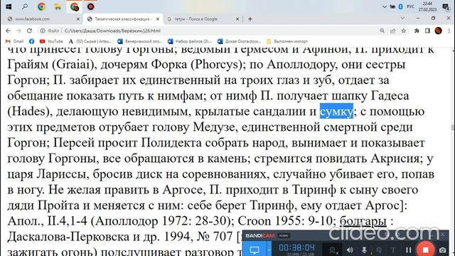455x256 pixels.
Task: Open the Выполнен импорт folder bookmark
Action: pos(287,41)
